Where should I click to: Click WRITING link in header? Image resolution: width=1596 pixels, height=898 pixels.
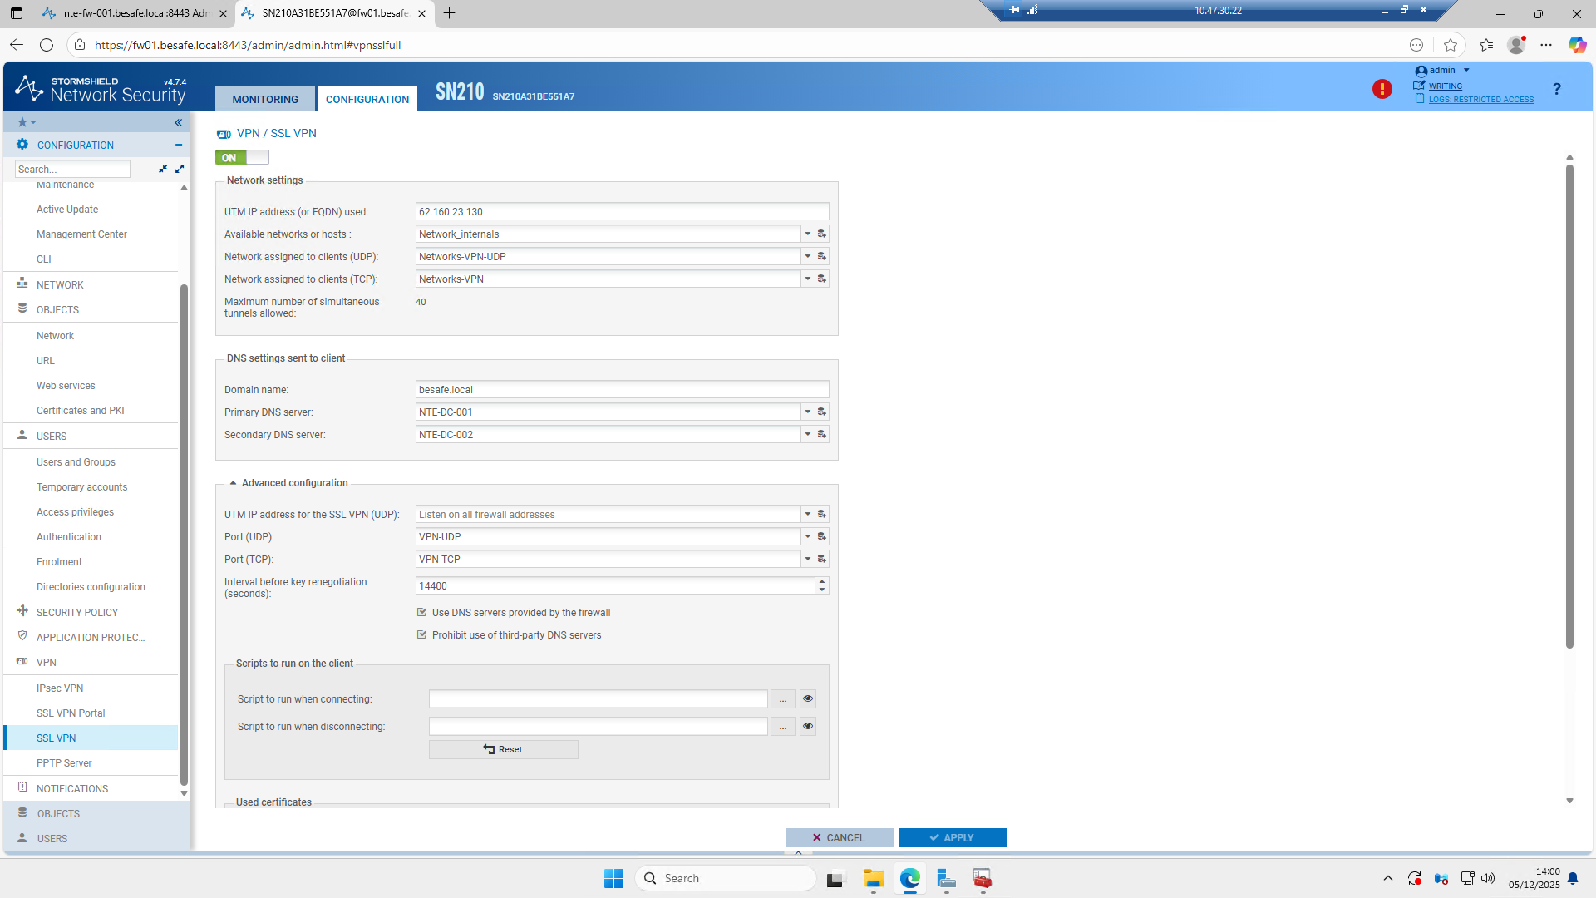tap(1445, 86)
